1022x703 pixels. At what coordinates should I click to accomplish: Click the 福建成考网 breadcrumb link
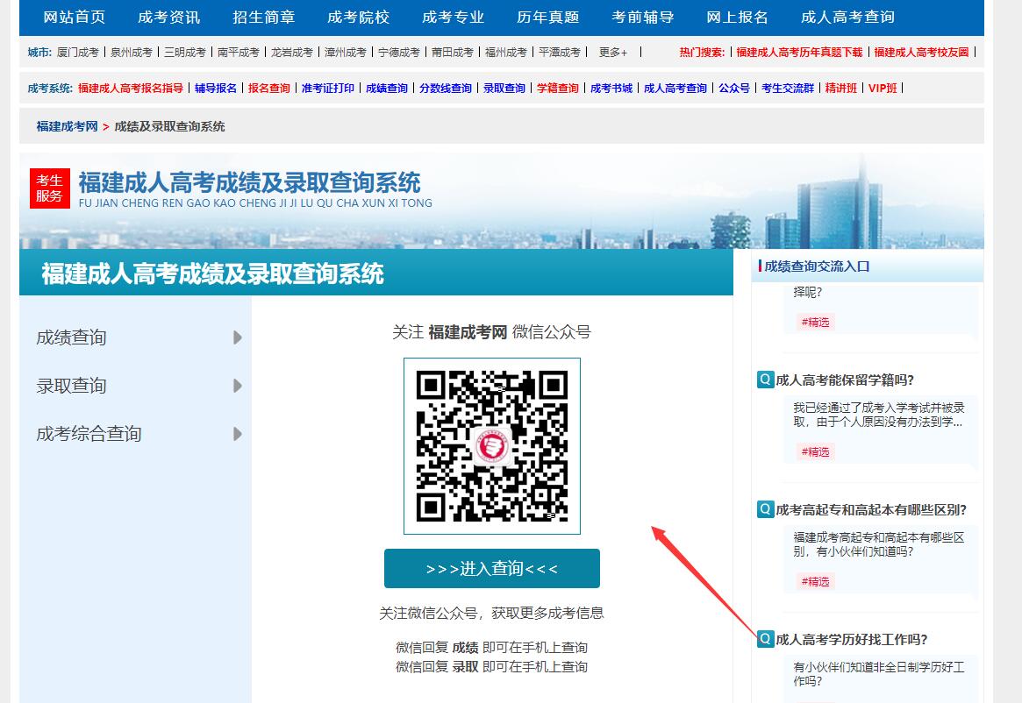[x=67, y=126]
